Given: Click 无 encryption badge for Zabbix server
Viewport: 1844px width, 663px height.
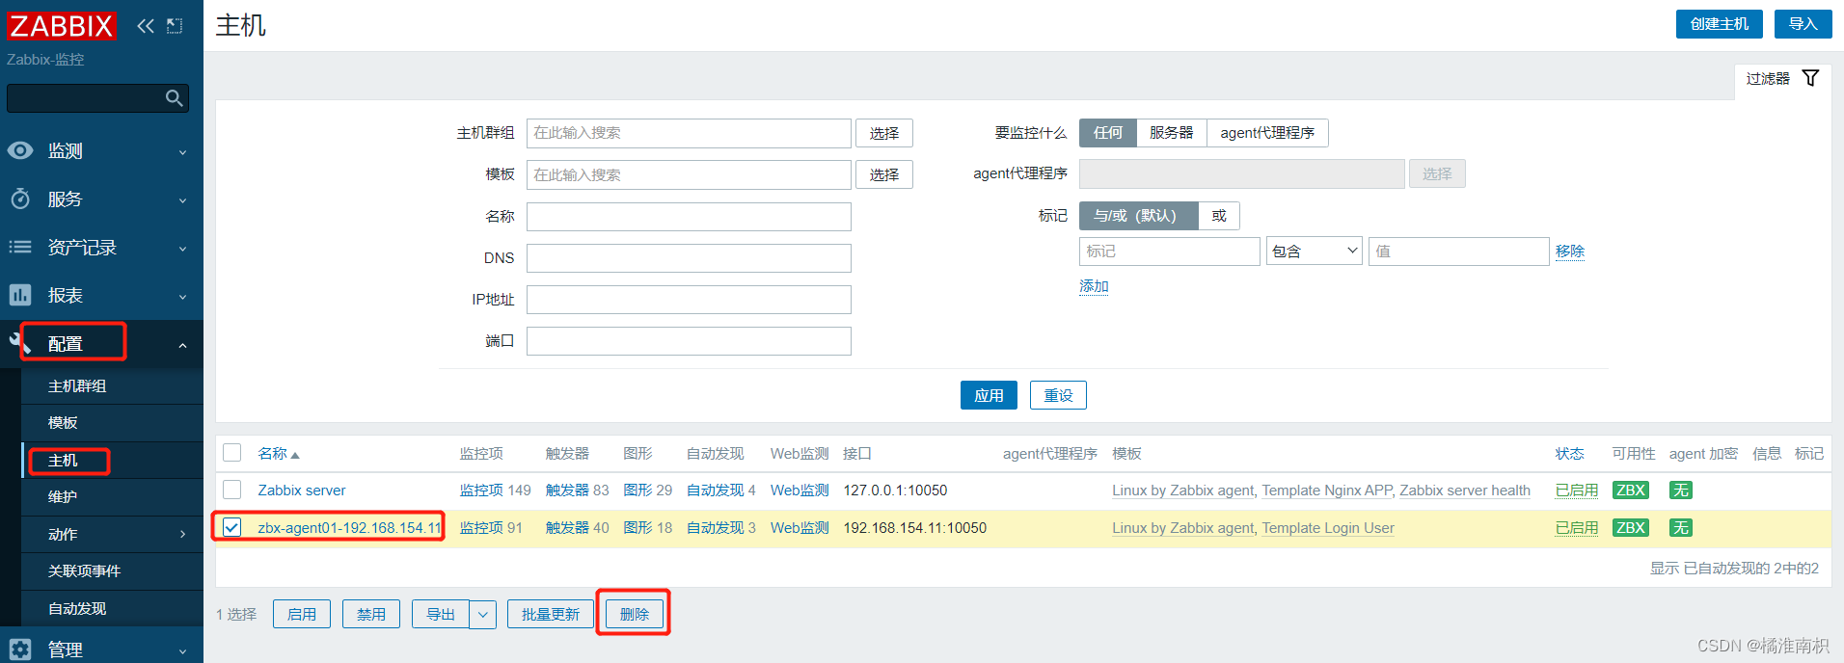Looking at the screenshot, I should coord(1681,491).
